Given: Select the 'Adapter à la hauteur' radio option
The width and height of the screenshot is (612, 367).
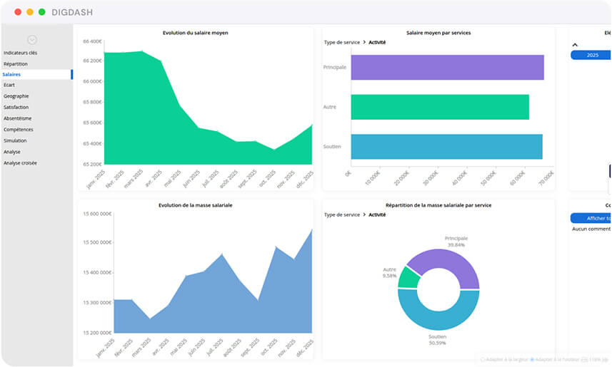Looking at the screenshot, I should tap(532, 360).
